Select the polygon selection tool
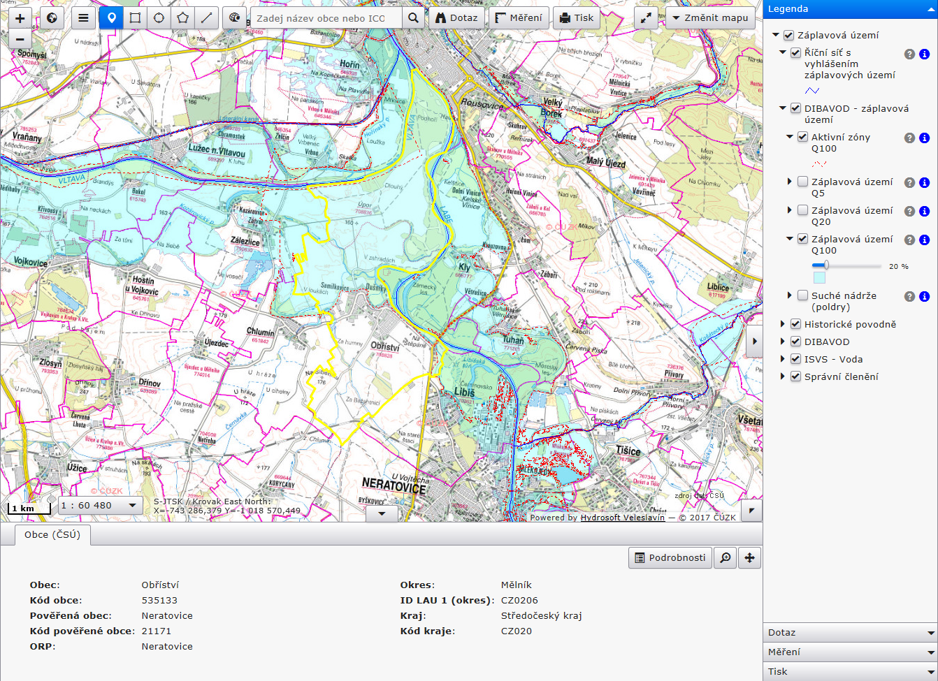 coord(182,18)
